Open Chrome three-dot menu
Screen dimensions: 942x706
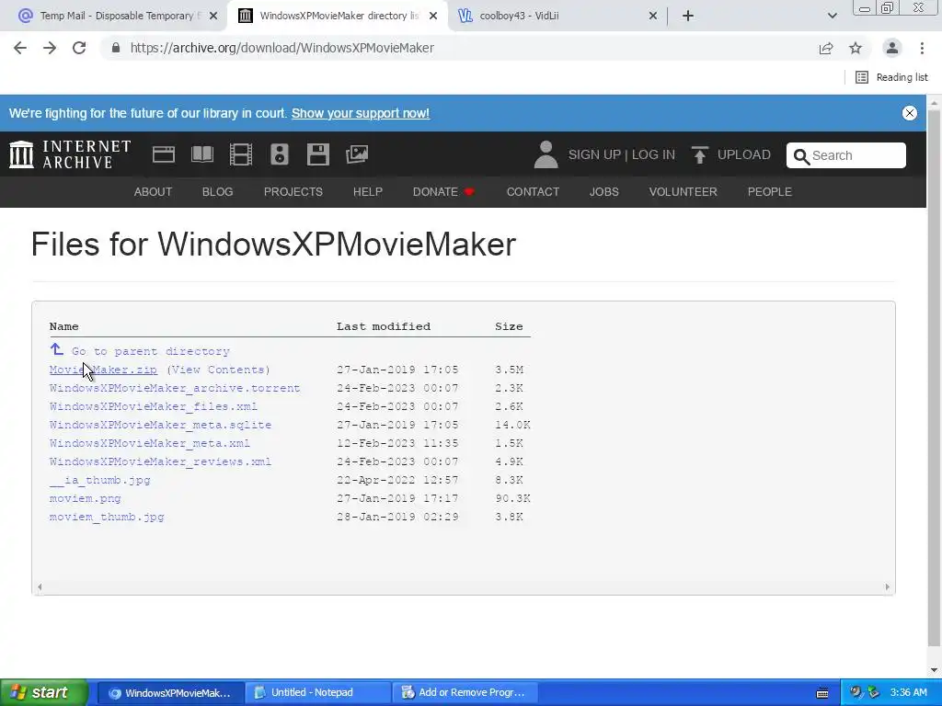pyautogui.click(x=922, y=48)
